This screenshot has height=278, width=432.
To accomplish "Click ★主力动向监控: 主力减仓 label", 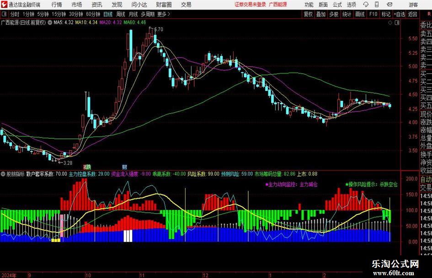I will (291, 184).
